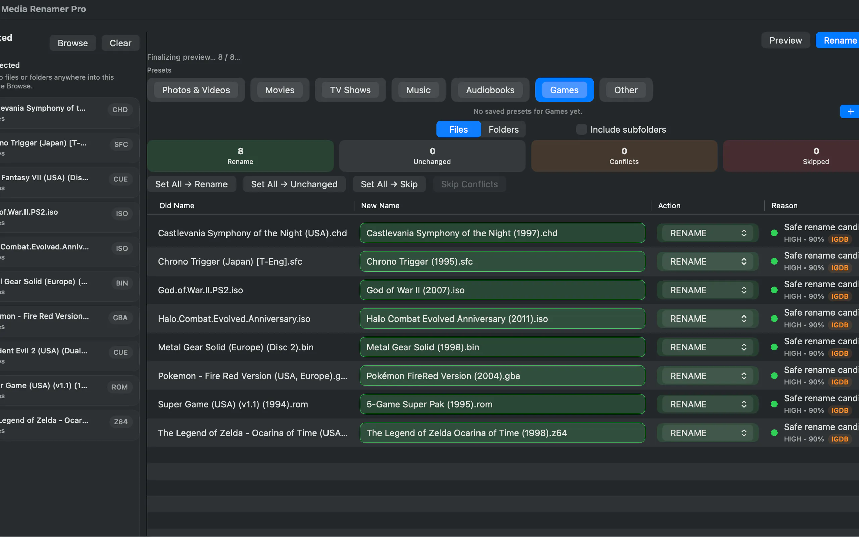Image resolution: width=859 pixels, height=537 pixels.
Task: Open action dropdown for God of War II row
Action: 707,290
